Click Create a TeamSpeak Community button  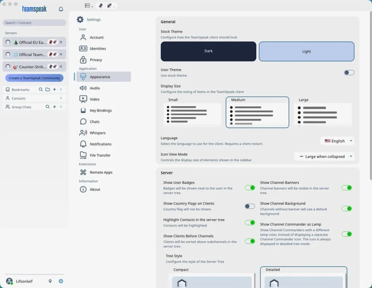coord(35,78)
